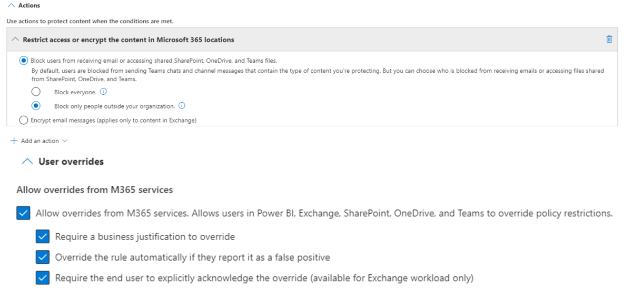Collapse the Restrict access or encrypt section

point(15,39)
